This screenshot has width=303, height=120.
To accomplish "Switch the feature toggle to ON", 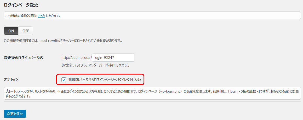I will point(11,31).
